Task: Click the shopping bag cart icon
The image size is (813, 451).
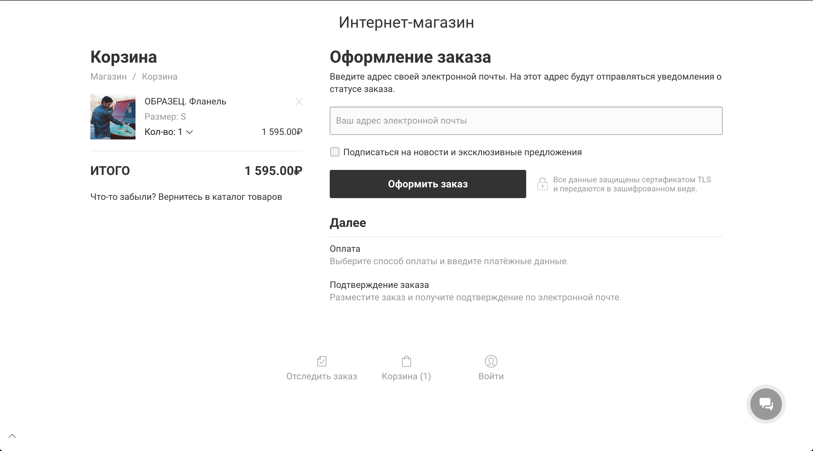Action: point(406,361)
